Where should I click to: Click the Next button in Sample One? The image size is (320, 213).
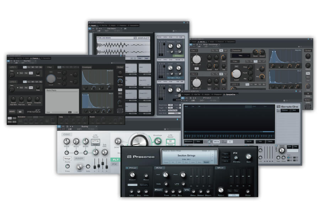(x=294, y=110)
